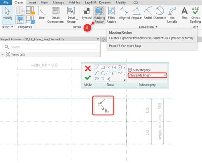Image resolution: width=202 pixels, height=163 pixels.
Task: Click the lower EQ dimension label
Action: [147, 133]
